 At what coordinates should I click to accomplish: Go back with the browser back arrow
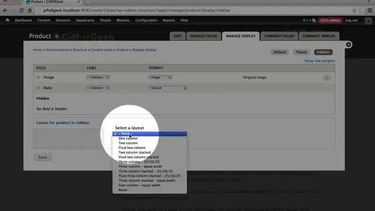pyautogui.click(x=5, y=11)
